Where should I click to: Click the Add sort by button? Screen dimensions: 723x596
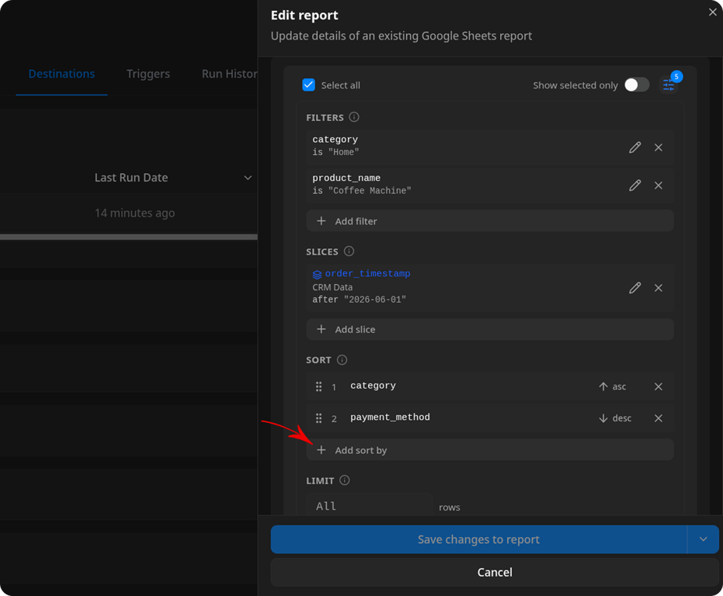[490, 450]
